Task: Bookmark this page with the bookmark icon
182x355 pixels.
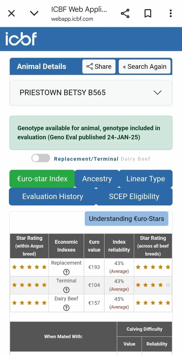Action: coord(148,13)
